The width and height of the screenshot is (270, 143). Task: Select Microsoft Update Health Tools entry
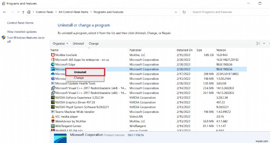point(148,83)
